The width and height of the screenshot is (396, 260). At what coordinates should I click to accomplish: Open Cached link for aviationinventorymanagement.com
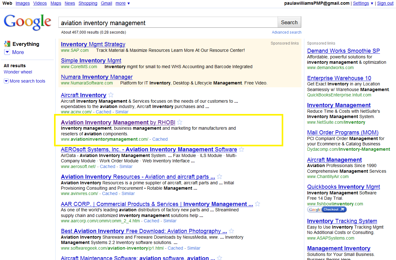tap(160, 139)
